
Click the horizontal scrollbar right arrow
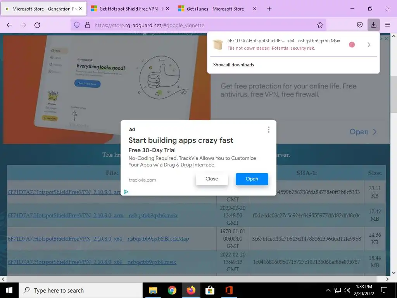tap(387, 279)
